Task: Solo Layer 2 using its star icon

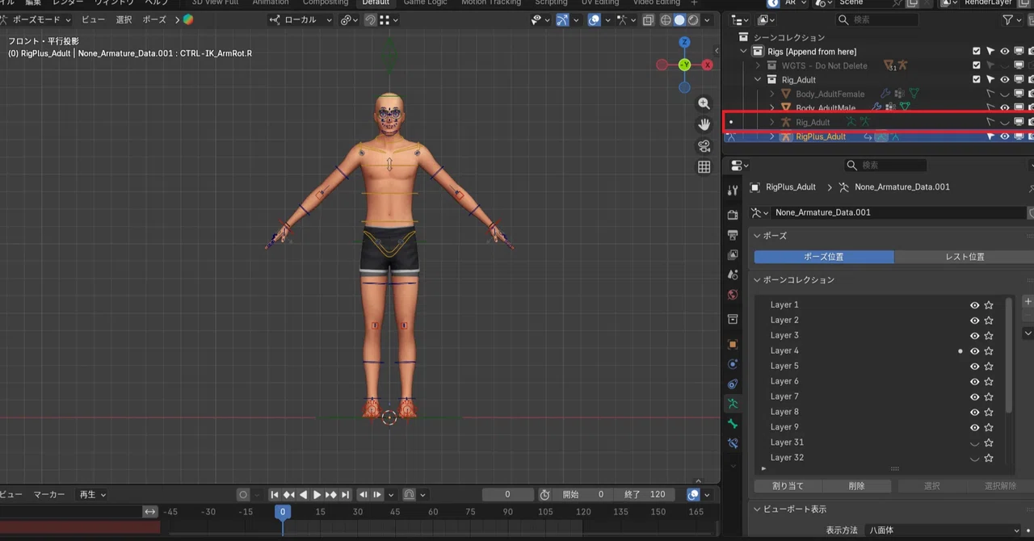Action: (x=989, y=321)
